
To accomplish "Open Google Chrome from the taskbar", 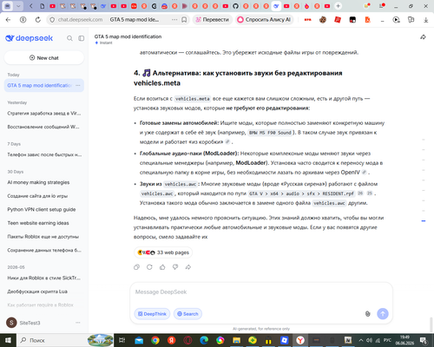I will click(155, 340).
